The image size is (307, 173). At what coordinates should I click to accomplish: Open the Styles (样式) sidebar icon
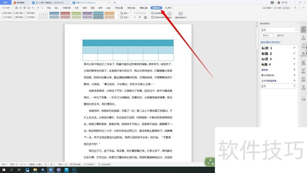point(304,29)
